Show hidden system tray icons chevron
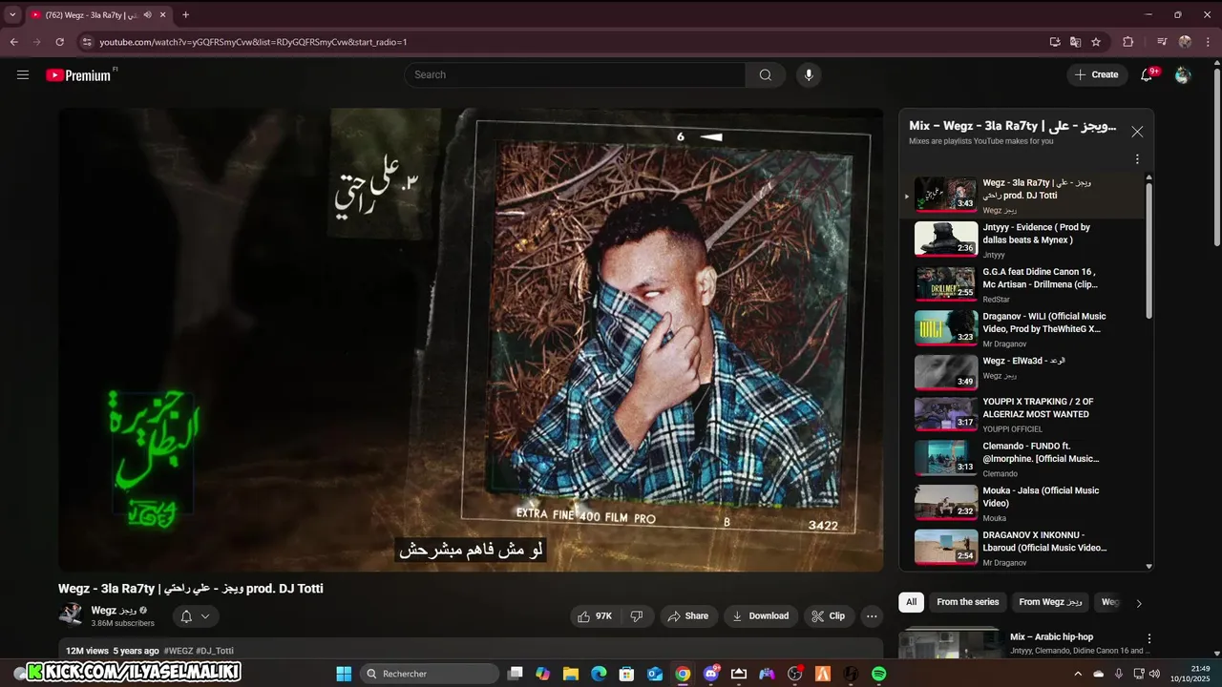This screenshot has width=1222, height=687. tap(1079, 674)
